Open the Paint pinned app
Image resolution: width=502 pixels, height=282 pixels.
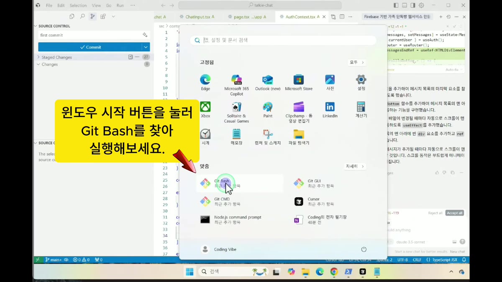click(268, 109)
